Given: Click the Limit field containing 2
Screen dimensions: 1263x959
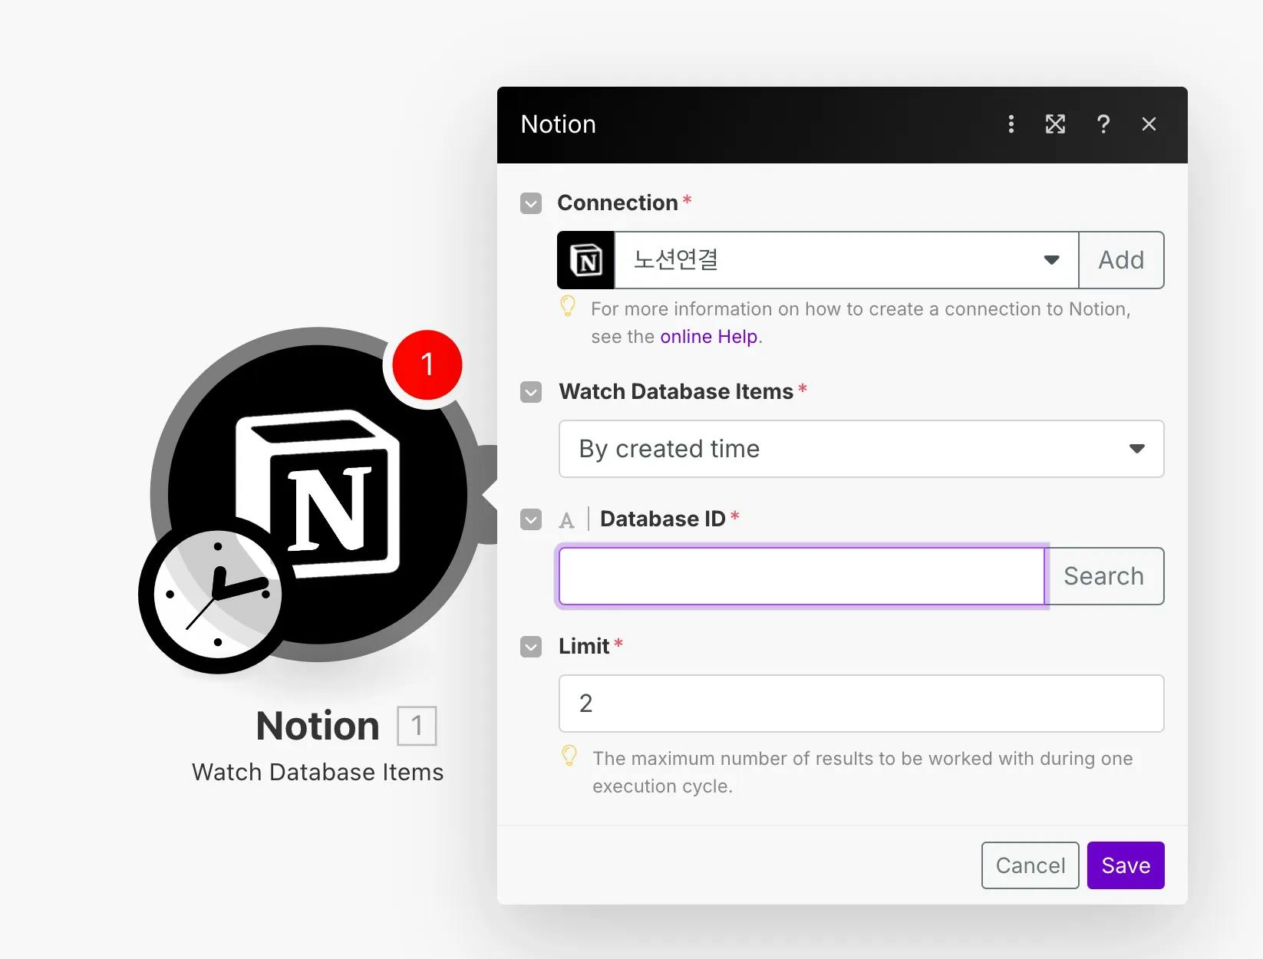Looking at the screenshot, I should coord(861,704).
